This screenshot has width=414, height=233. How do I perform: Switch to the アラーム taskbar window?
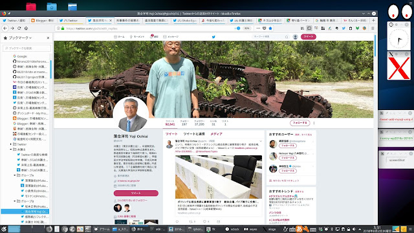[102, 229]
